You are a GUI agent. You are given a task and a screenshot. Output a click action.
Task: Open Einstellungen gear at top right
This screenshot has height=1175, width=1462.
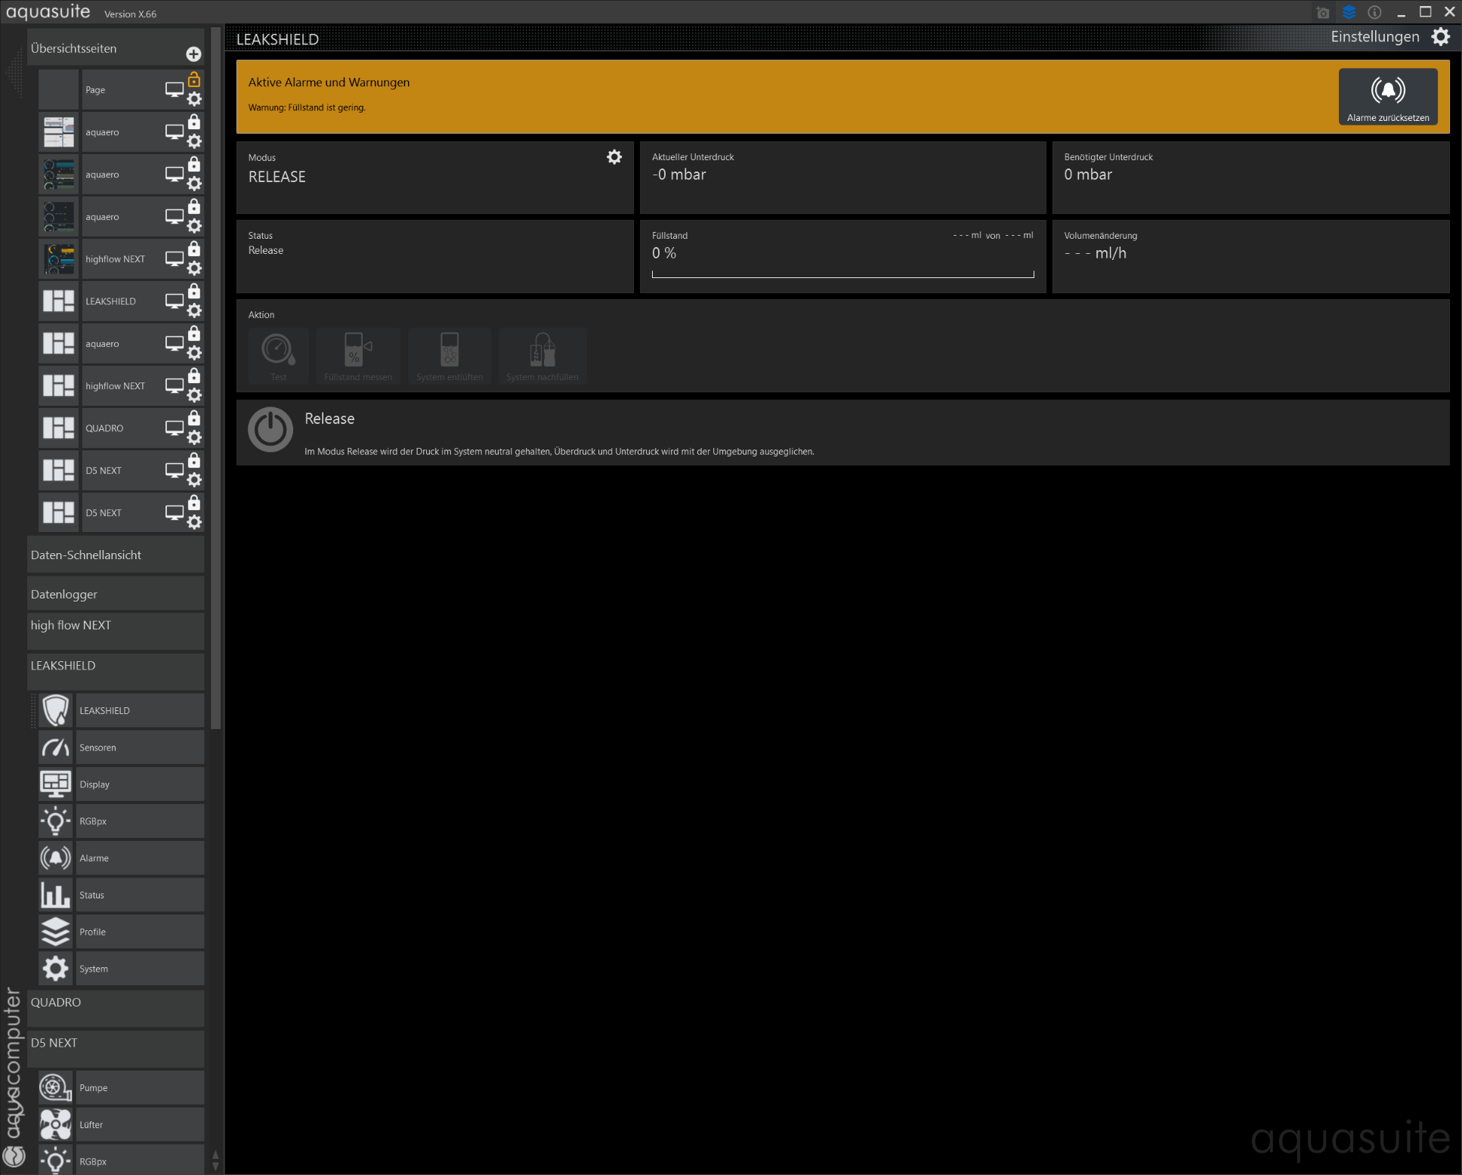point(1441,36)
